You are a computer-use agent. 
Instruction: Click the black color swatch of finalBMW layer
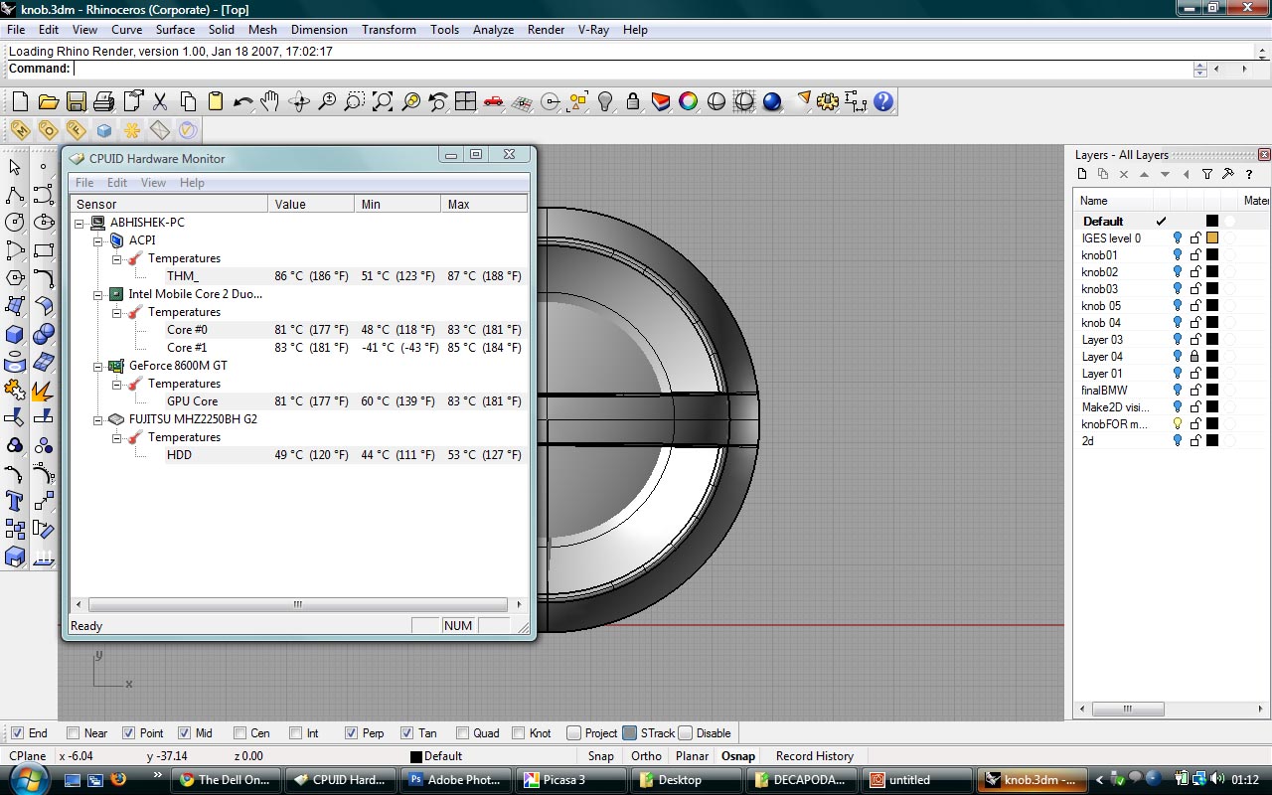[1212, 391]
